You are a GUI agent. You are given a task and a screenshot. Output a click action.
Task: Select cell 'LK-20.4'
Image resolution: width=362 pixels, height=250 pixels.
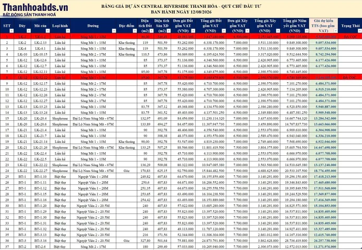point(40,118)
